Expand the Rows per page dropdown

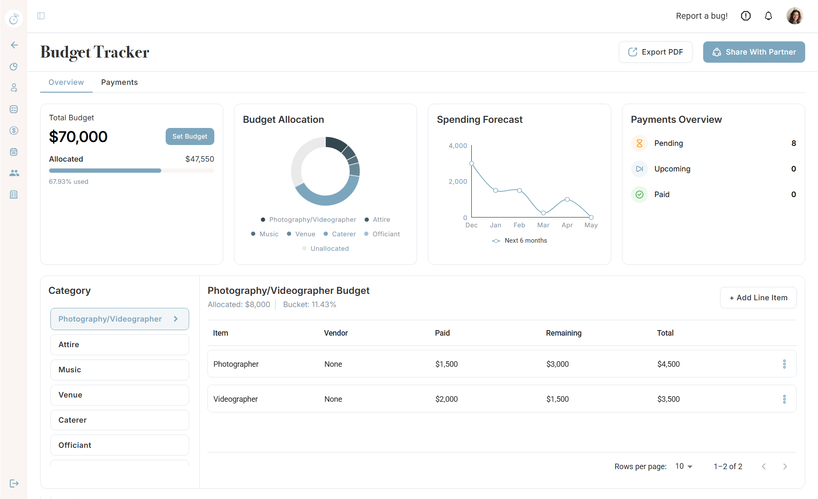click(x=683, y=466)
